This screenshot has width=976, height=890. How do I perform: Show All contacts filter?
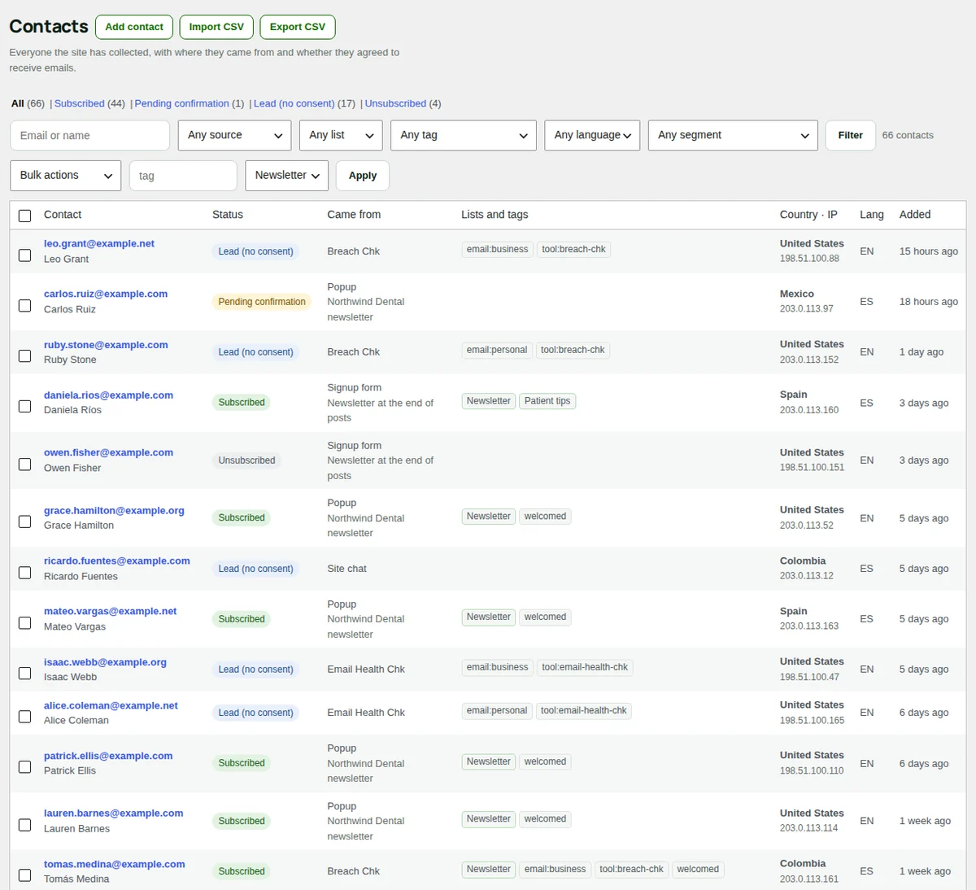pos(17,103)
